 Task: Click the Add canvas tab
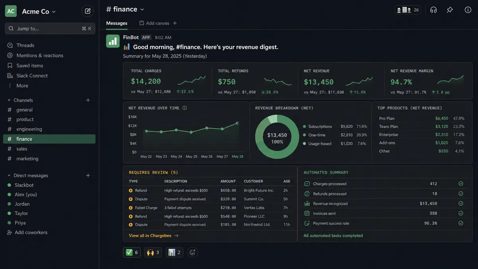(154, 23)
